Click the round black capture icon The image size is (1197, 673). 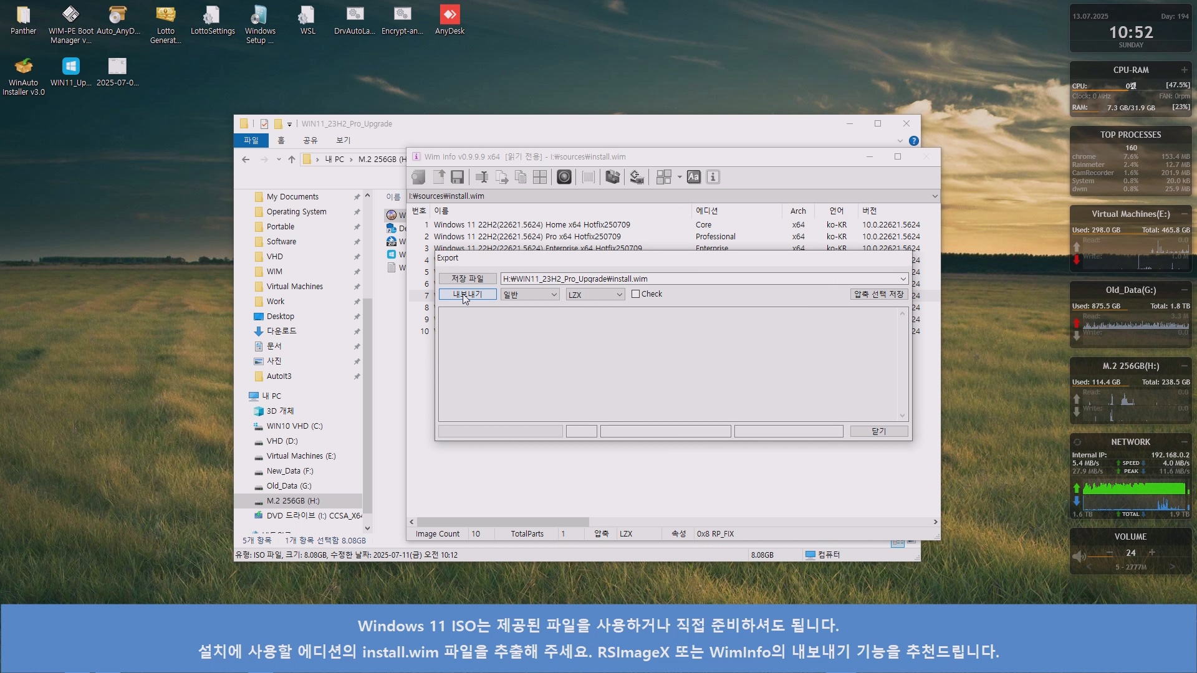point(564,177)
